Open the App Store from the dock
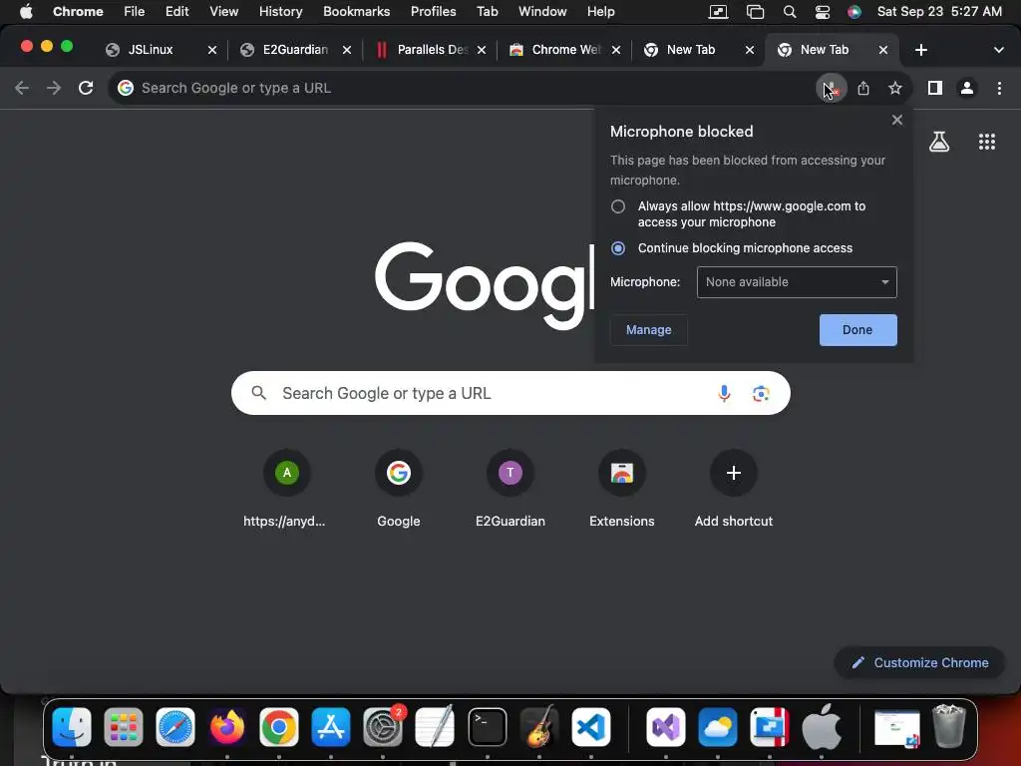The image size is (1021, 766). tap(331, 727)
